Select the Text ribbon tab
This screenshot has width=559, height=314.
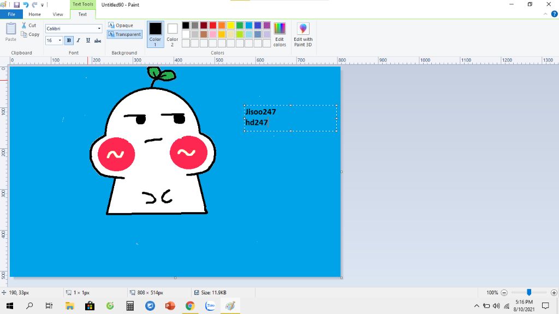82,14
